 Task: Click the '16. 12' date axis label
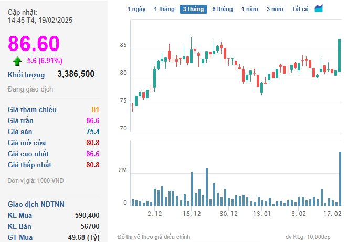(192, 214)
